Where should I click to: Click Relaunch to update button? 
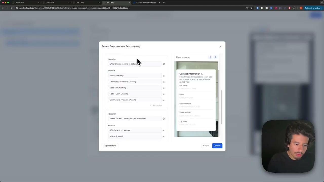(x=313, y=8)
